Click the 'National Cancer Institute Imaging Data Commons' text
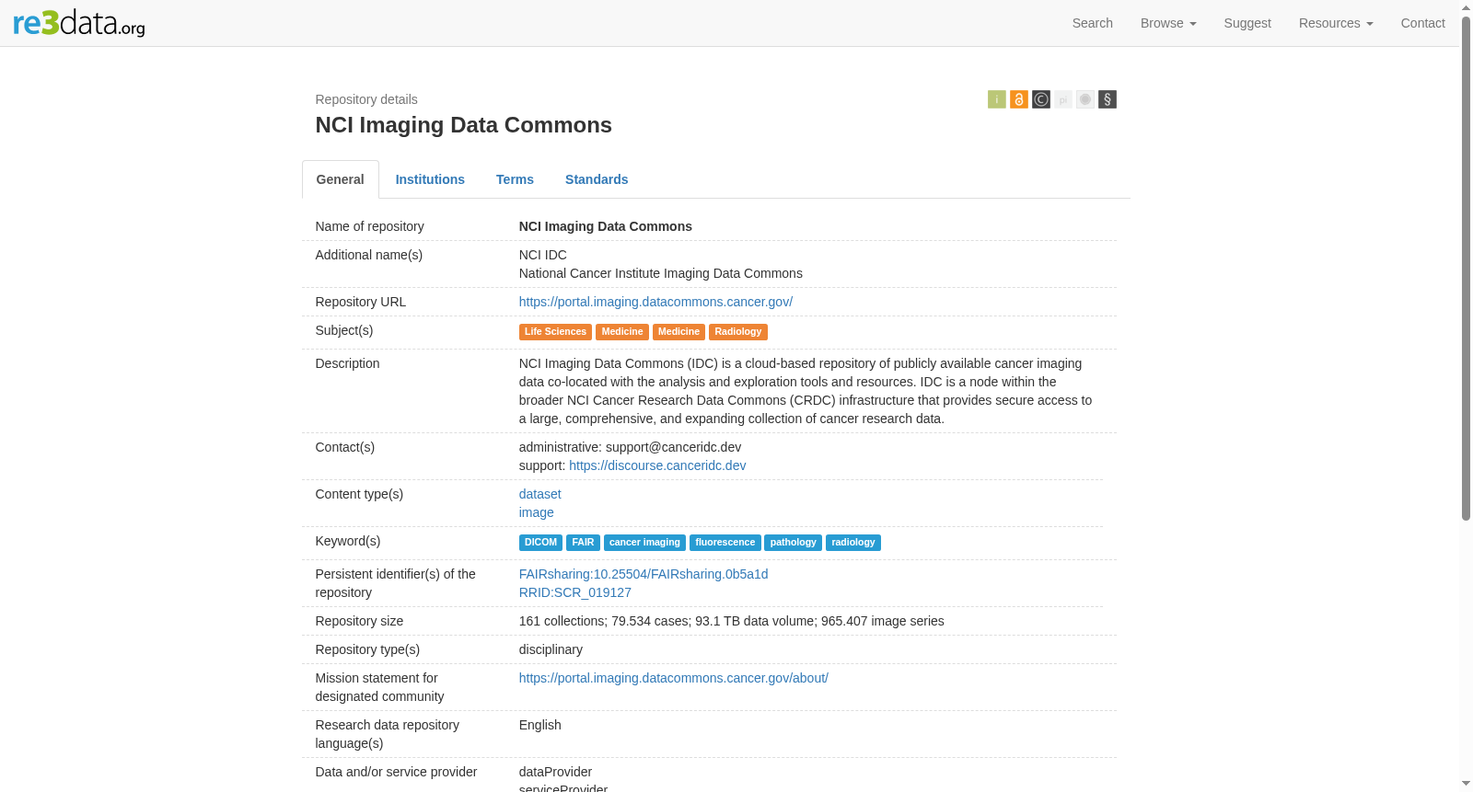 click(x=661, y=273)
